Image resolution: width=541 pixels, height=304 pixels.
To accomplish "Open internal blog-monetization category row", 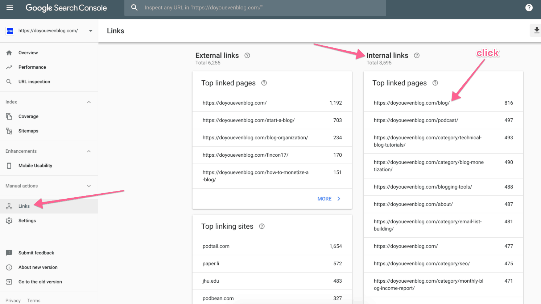I will (443, 166).
